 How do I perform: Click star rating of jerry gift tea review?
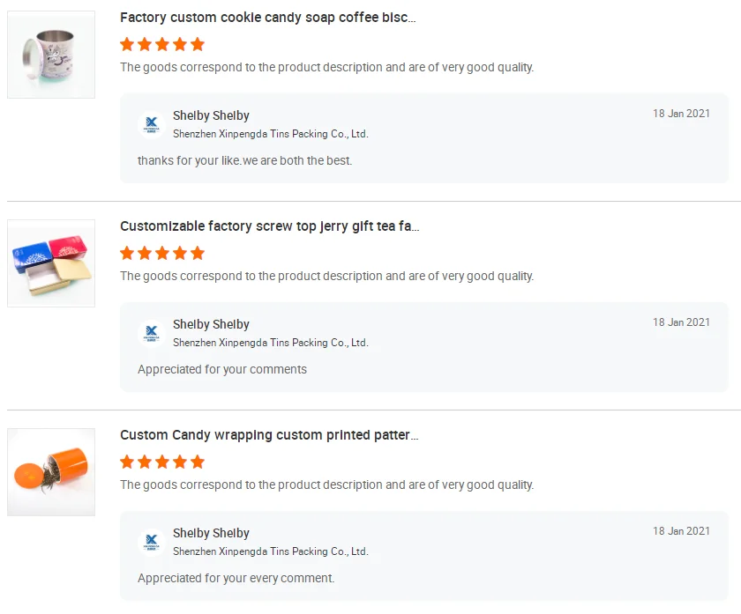(x=162, y=253)
